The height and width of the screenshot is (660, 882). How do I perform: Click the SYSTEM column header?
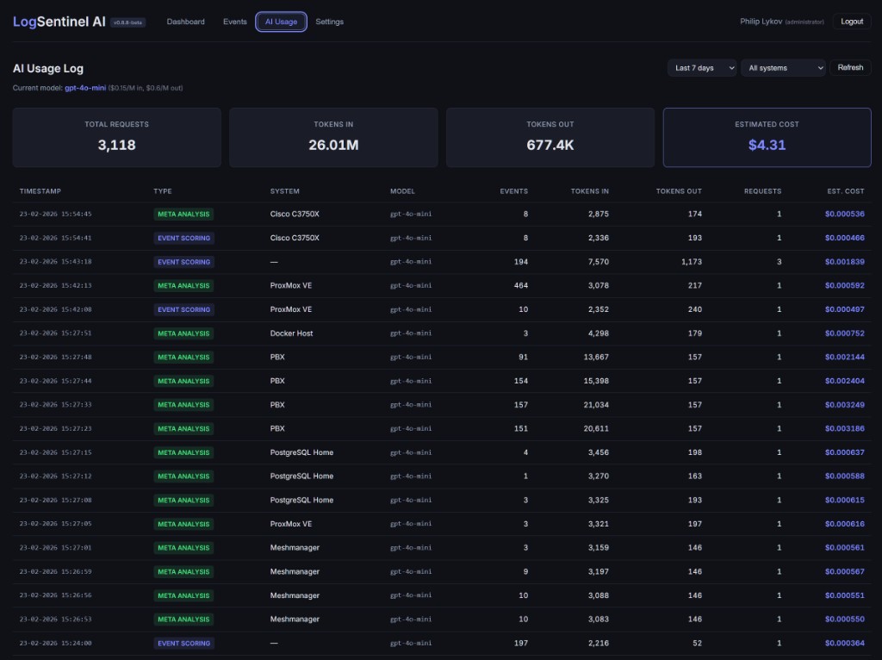tap(284, 191)
